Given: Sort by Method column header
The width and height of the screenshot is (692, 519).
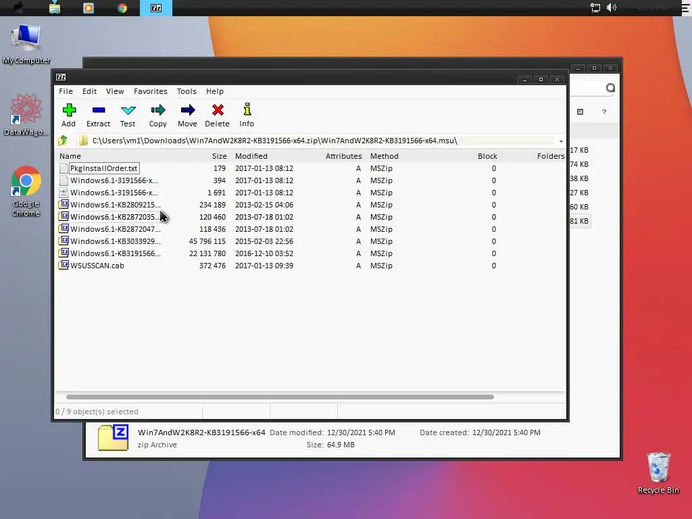Looking at the screenshot, I should point(385,156).
